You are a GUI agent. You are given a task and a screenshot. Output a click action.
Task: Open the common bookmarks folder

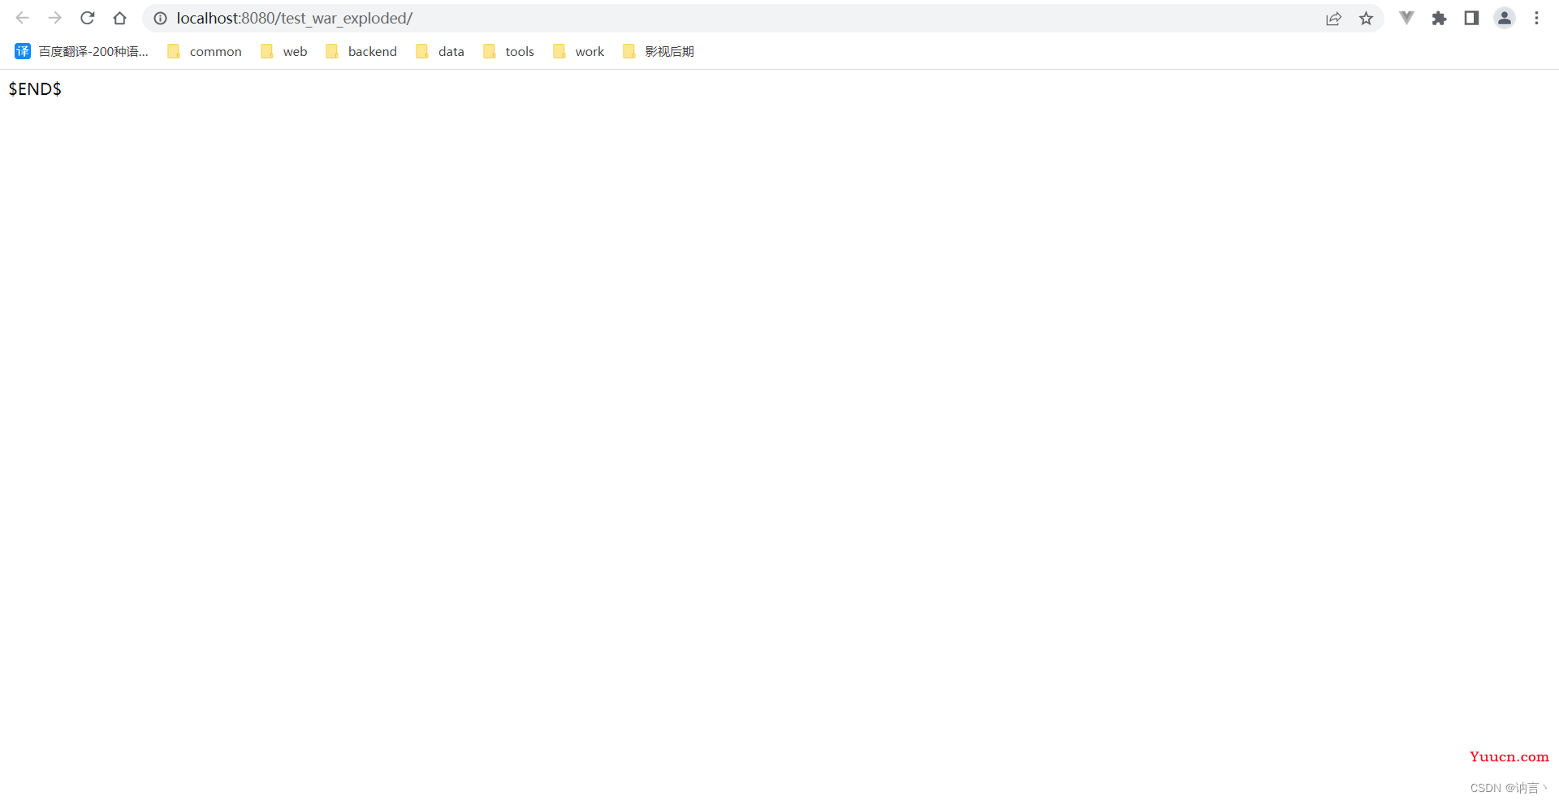pyautogui.click(x=205, y=51)
